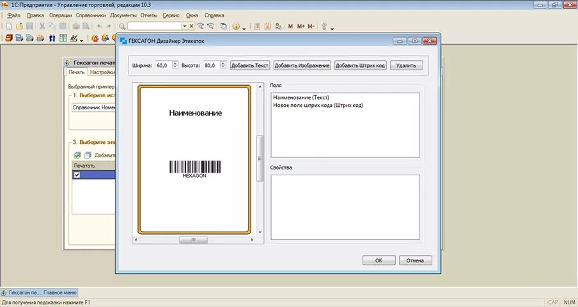Viewport: 578px width, 307px height.
Task: Click the Find previous icon
Action: 210,26
